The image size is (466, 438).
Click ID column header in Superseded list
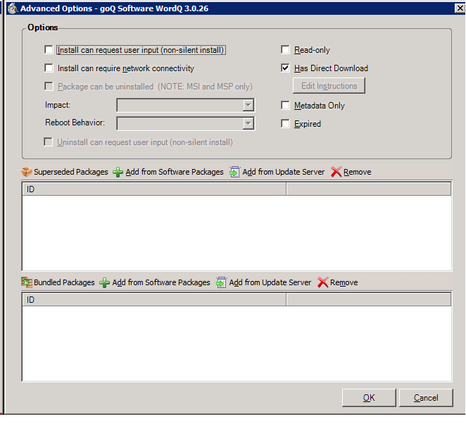tap(154, 189)
